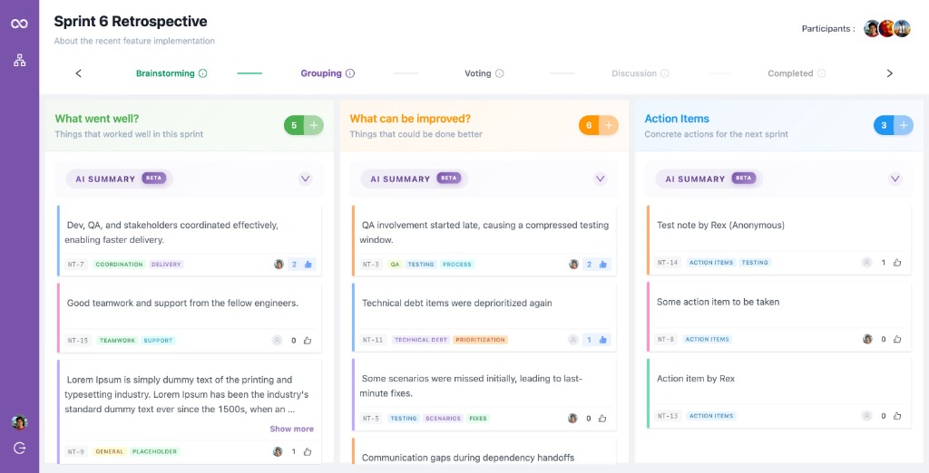Viewport: 929px width, 473px height.
Task: Toggle thumbs-up on note NT-11
Action: [602, 340]
